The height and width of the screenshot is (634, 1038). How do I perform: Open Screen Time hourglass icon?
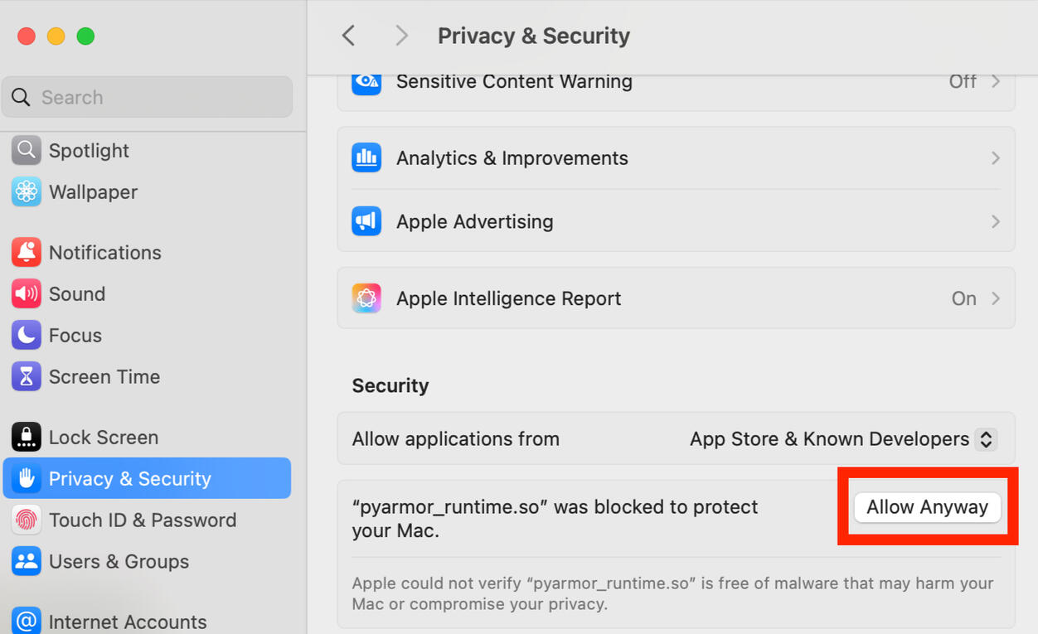[27, 376]
